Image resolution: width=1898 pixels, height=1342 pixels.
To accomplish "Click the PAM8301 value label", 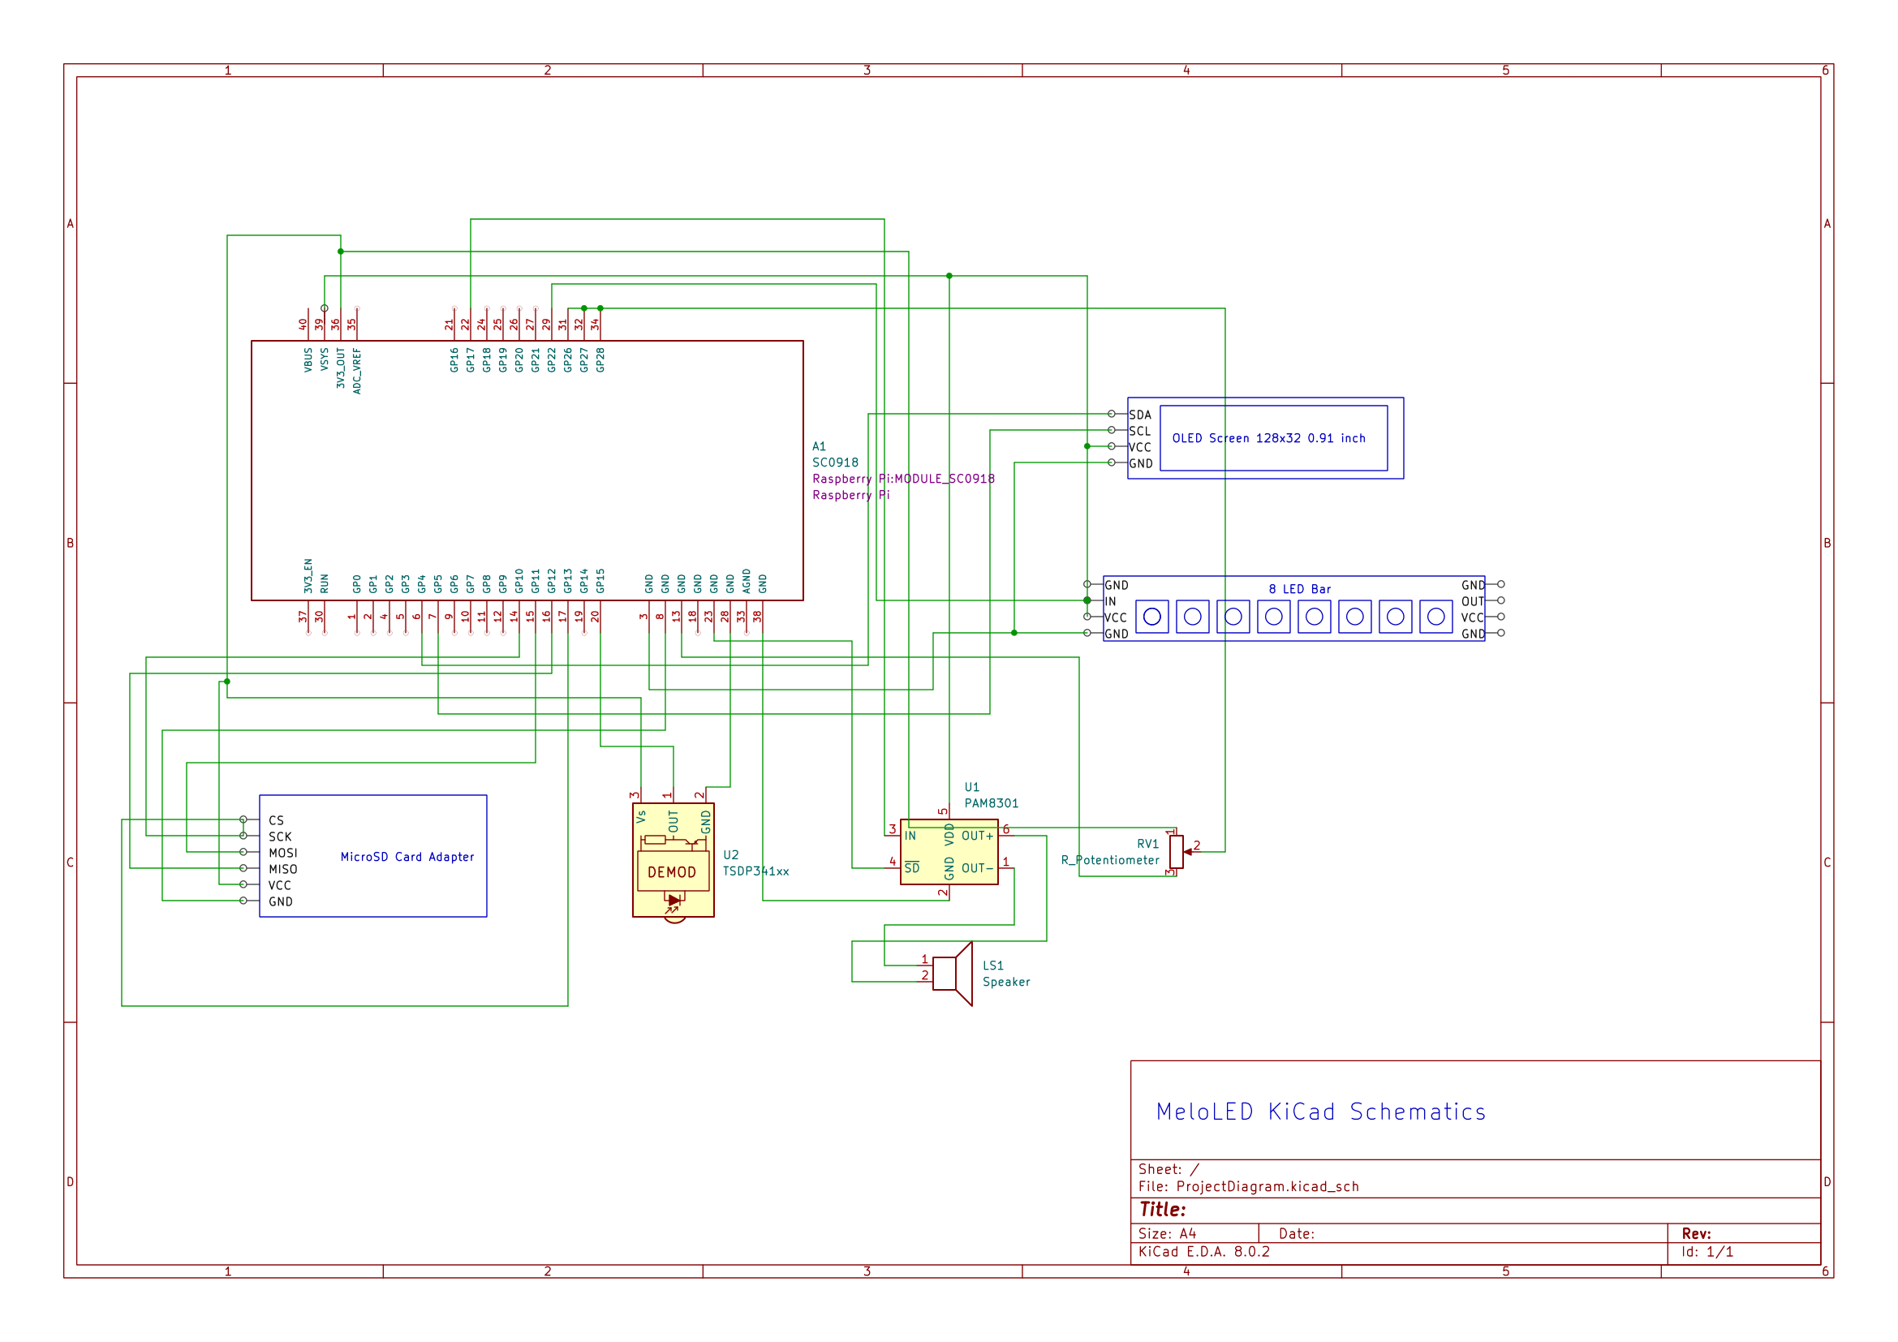I will tap(991, 803).
